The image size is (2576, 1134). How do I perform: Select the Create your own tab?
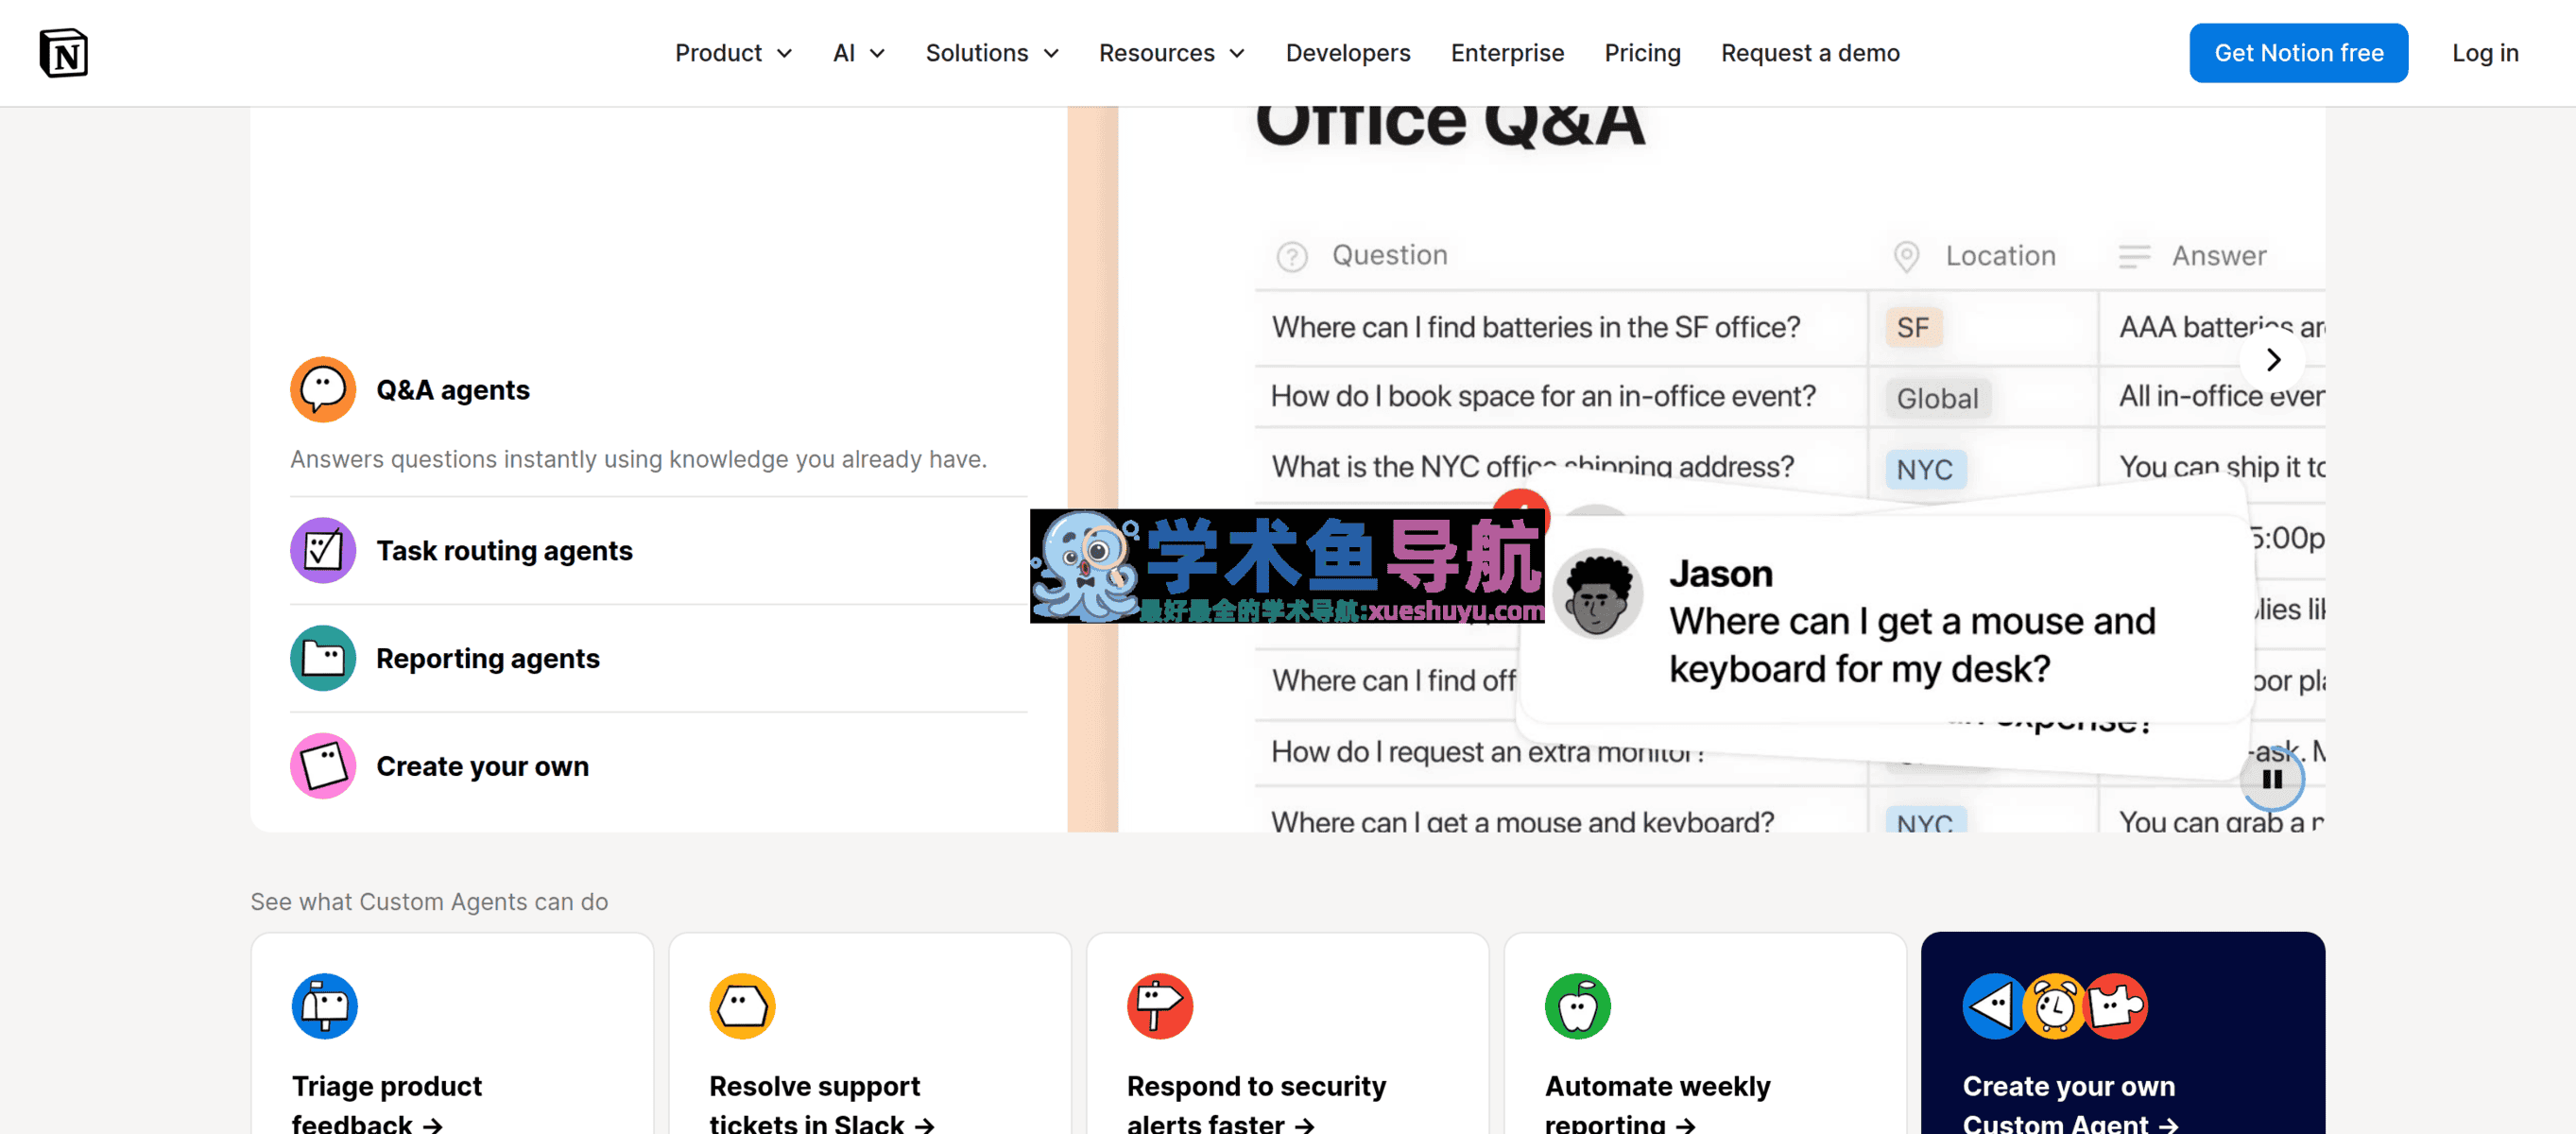pyautogui.click(x=659, y=766)
